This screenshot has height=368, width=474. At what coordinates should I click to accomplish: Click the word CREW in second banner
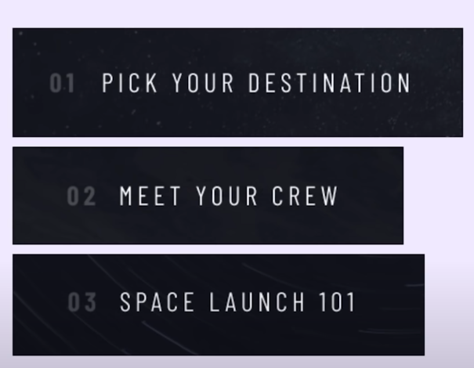point(305,196)
